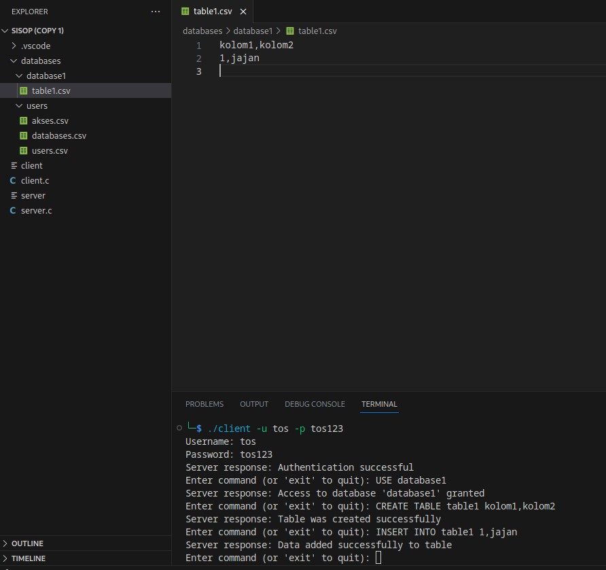
Task: Select the users folder name
Action: click(x=37, y=105)
